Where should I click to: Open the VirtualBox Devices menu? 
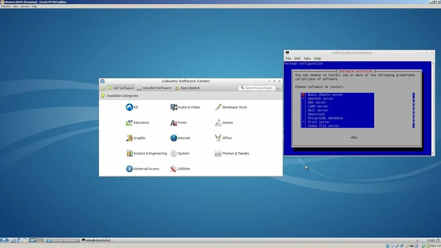click(x=25, y=7)
